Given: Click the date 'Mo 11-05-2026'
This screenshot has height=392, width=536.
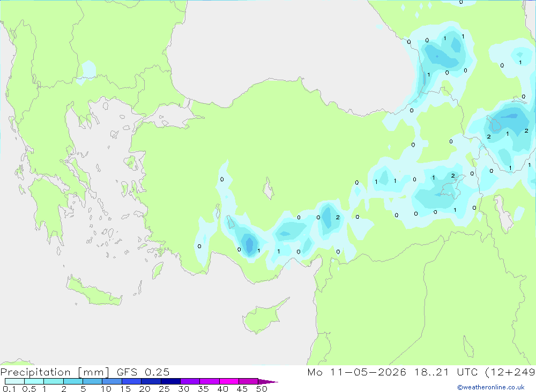Looking at the screenshot, I should [x=357, y=372].
